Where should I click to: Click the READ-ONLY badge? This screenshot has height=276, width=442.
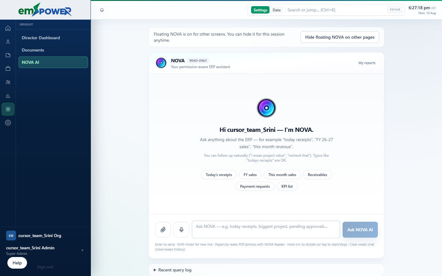198,60
